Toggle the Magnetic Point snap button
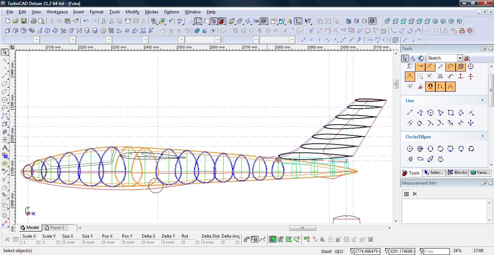Image resolution: width=494 pixels, height=255 pixels. (430, 87)
